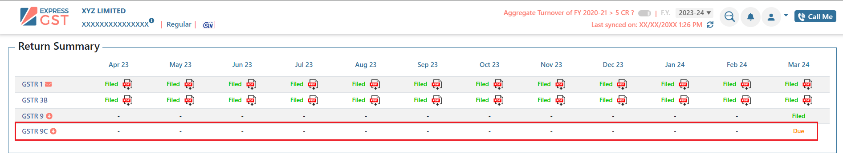843x162 pixels.
Task: Click the Express GST logo
Action: 44,16
